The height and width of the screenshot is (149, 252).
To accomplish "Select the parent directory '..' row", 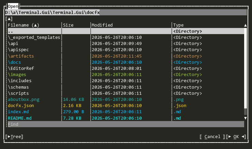I will (x=126, y=31).
